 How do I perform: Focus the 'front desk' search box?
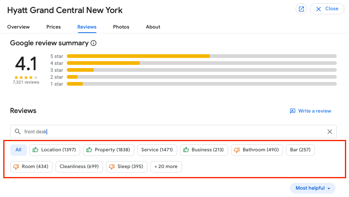click(x=173, y=131)
